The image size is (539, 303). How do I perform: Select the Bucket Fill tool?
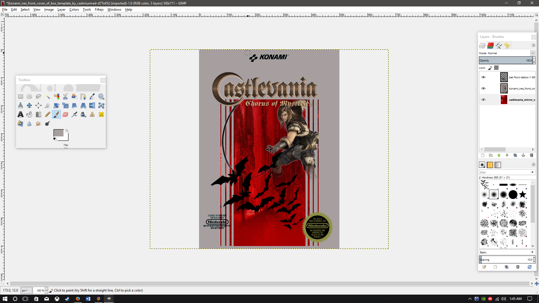[29, 114]
